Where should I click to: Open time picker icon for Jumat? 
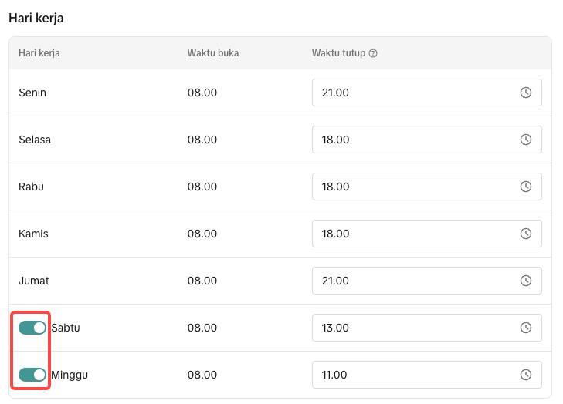tap(526, 281)
